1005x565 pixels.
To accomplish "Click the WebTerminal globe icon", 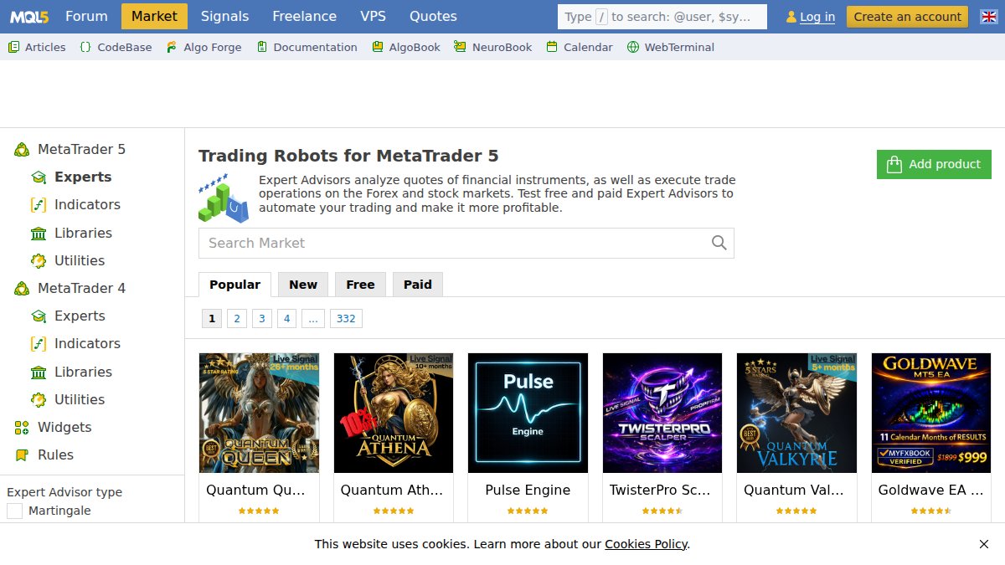I will (x=633, y=48).
